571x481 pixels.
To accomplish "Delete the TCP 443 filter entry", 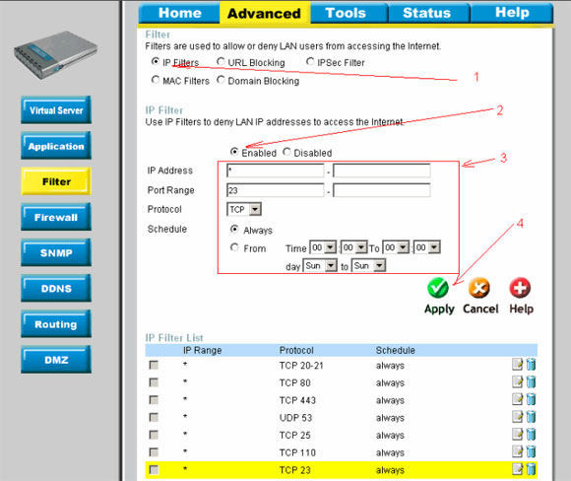I will coord(531,399).
